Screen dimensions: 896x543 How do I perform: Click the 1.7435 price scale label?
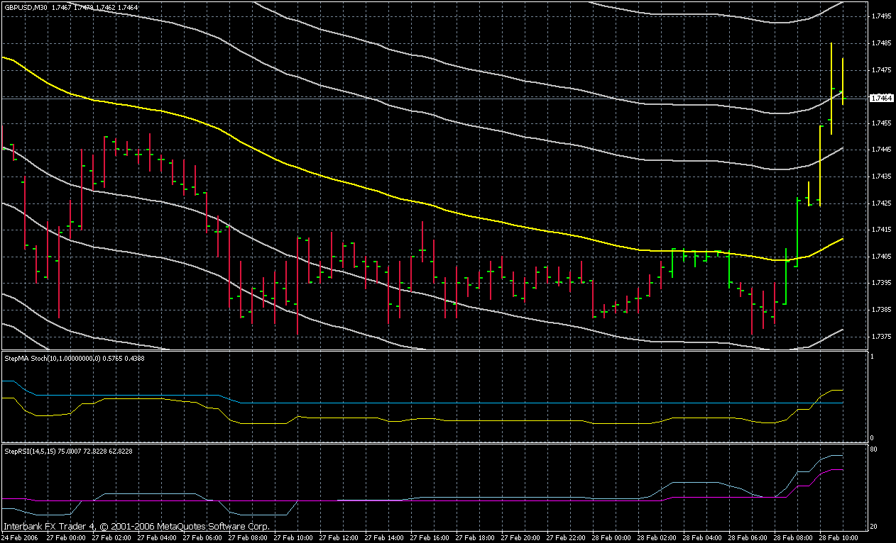tap(883, 177)
